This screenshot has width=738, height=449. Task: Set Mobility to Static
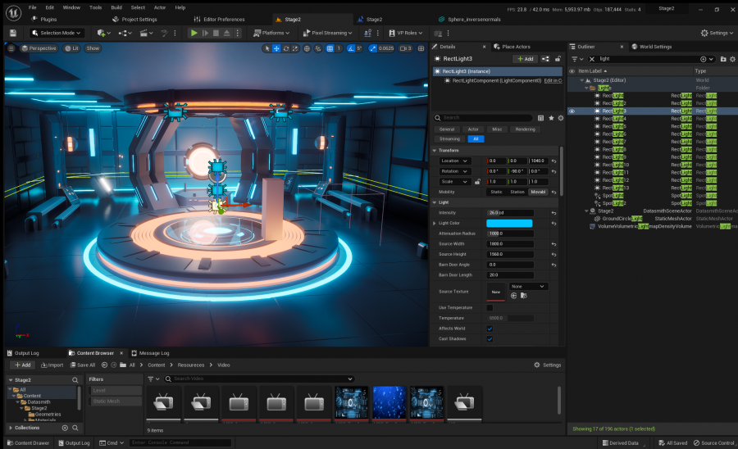pyautogui.click(x=497, y=192)
